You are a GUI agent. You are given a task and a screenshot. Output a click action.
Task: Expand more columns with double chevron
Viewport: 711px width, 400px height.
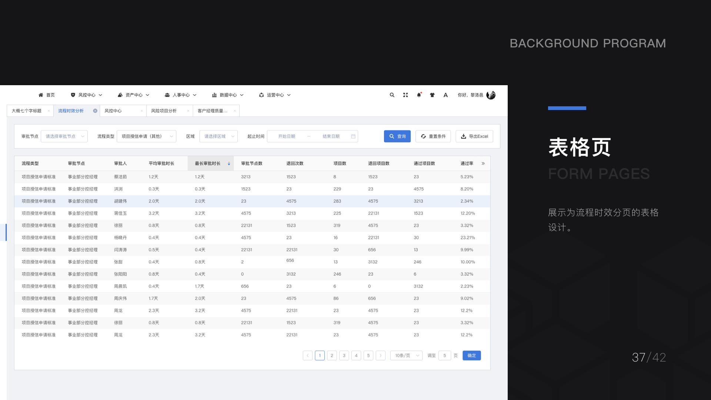click(483, 163)
